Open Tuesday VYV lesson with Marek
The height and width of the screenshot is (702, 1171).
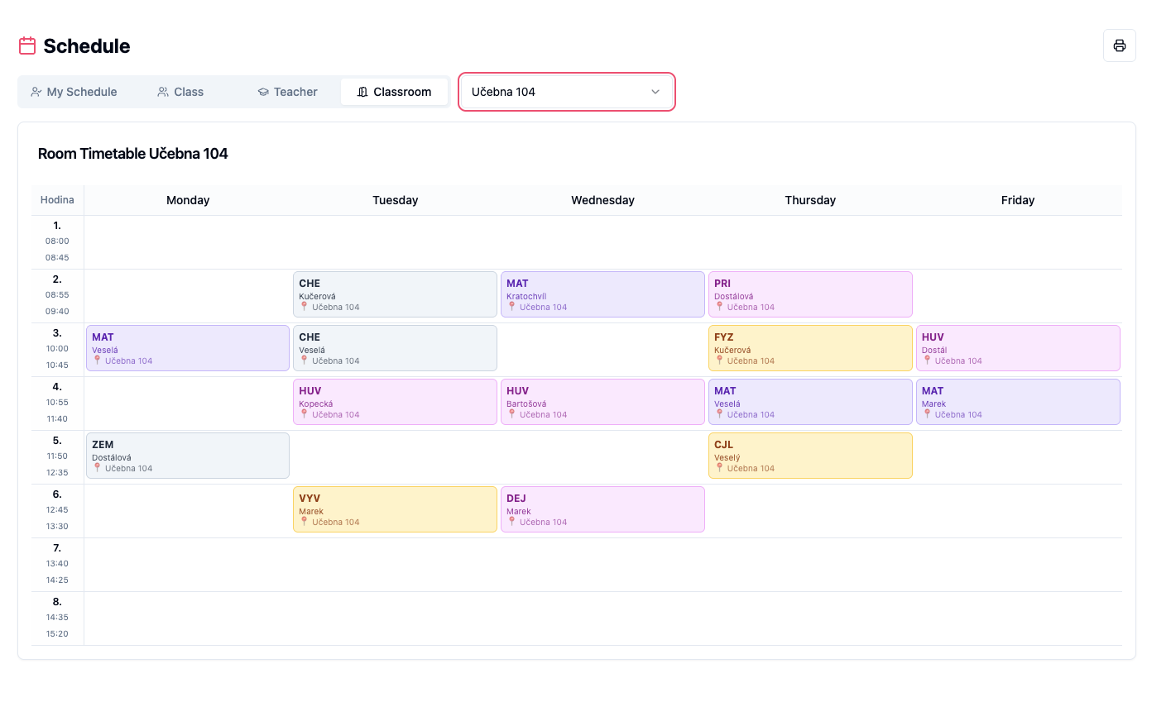pos(396,509)
